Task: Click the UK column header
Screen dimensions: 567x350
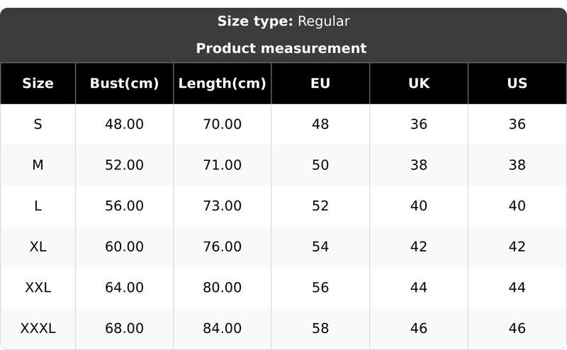Action: (419, 83)
